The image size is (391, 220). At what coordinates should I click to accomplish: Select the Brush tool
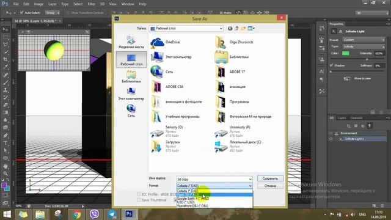[5, 82]
